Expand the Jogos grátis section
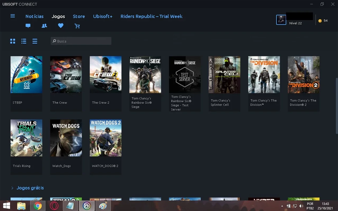The width and height of the screenshot is (338, 211). [30, 188]
